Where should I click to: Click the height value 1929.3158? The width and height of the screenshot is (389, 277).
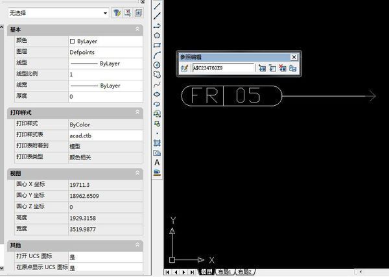(106, 218)
